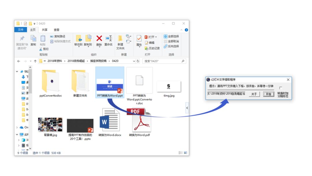Switch to View (查看) tab
This screenshot has width=312, height=176.
tap(57, 30)
